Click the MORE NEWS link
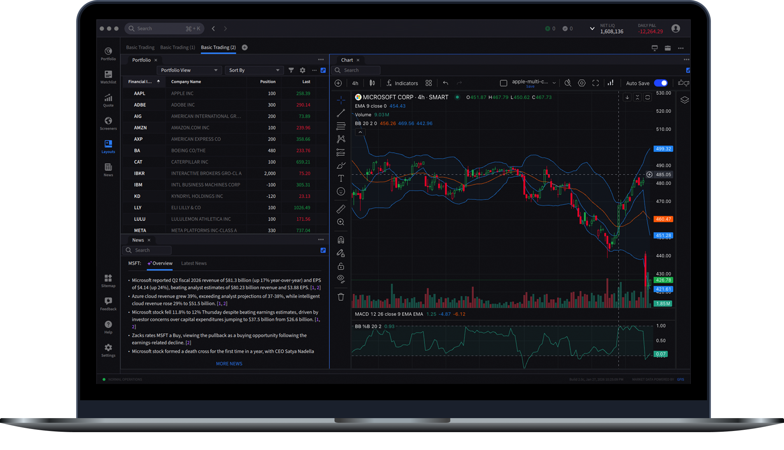Viewport: 784px width, 450px height. 229,364
